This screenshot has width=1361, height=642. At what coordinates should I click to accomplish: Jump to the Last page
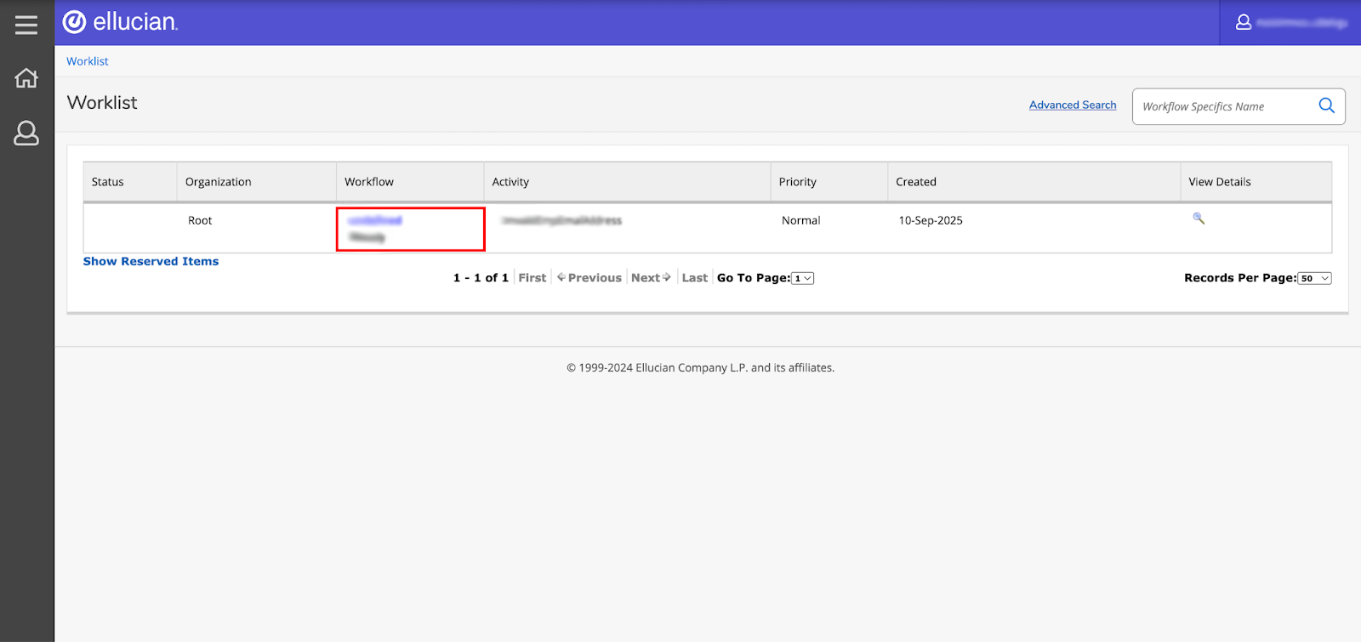tap(694, 278)
